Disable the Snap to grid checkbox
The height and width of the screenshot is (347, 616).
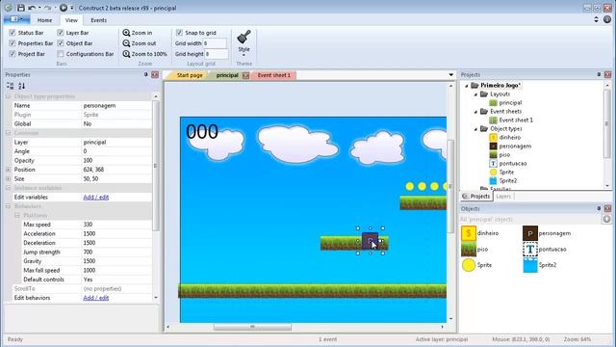179,33
